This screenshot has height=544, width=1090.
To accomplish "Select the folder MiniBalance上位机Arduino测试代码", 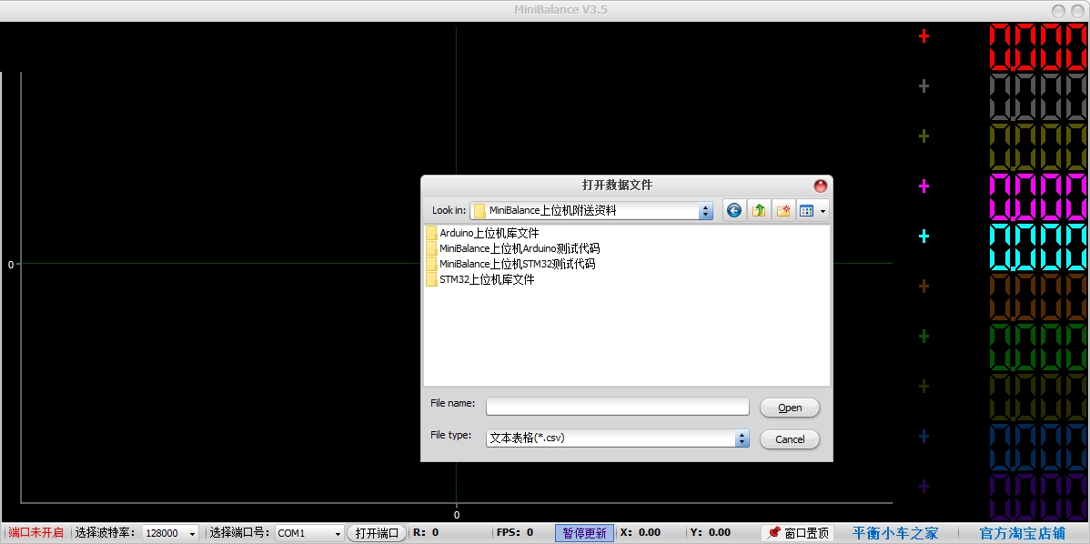I will coord(512,248).
